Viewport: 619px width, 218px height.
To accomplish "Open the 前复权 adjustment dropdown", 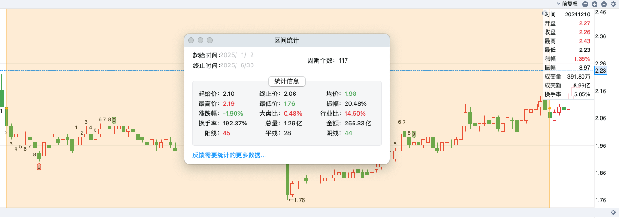I will (567, 4).
